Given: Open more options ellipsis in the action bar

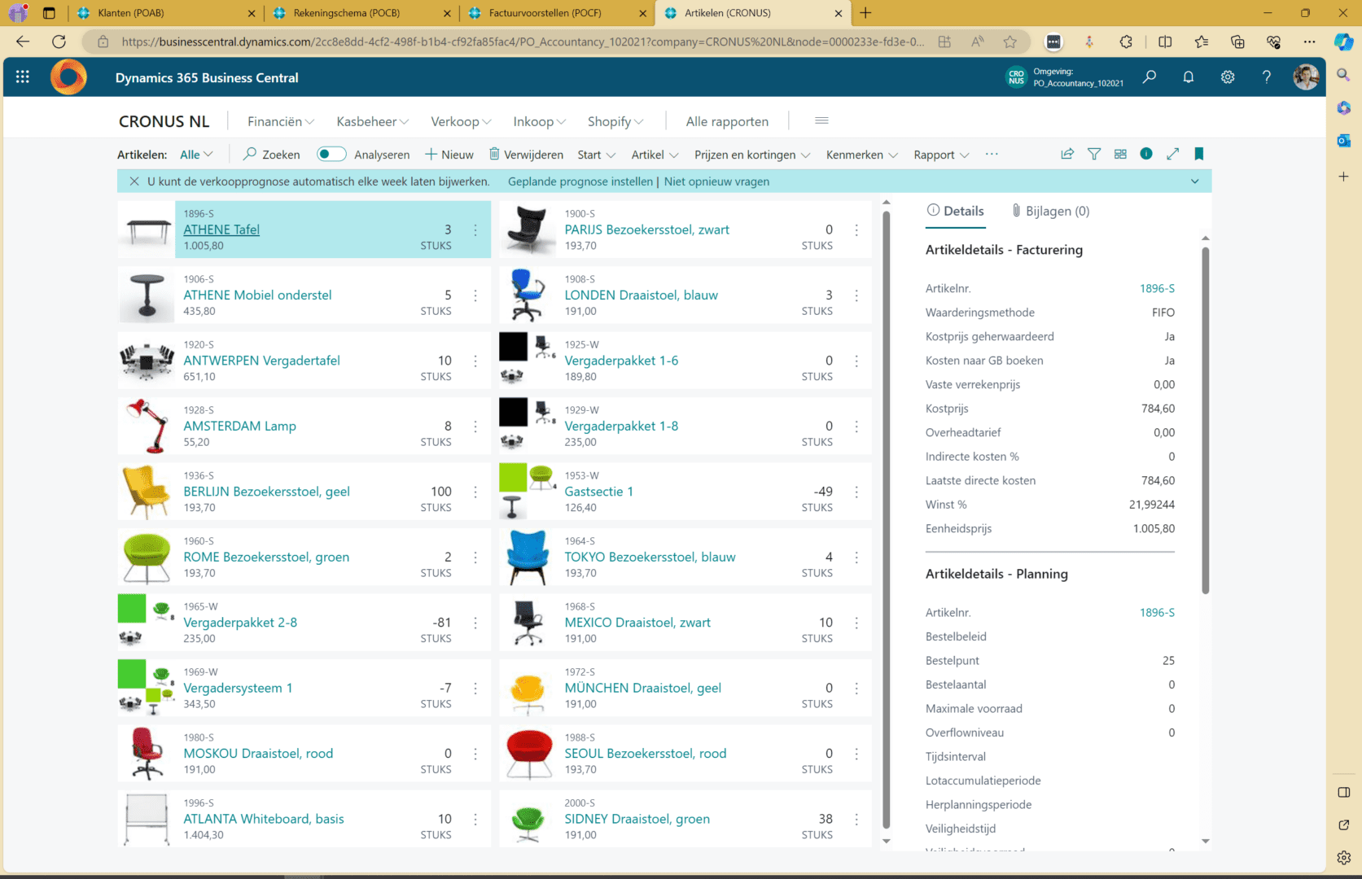Looking at the screenshot, I should click(x=991, y=154).
